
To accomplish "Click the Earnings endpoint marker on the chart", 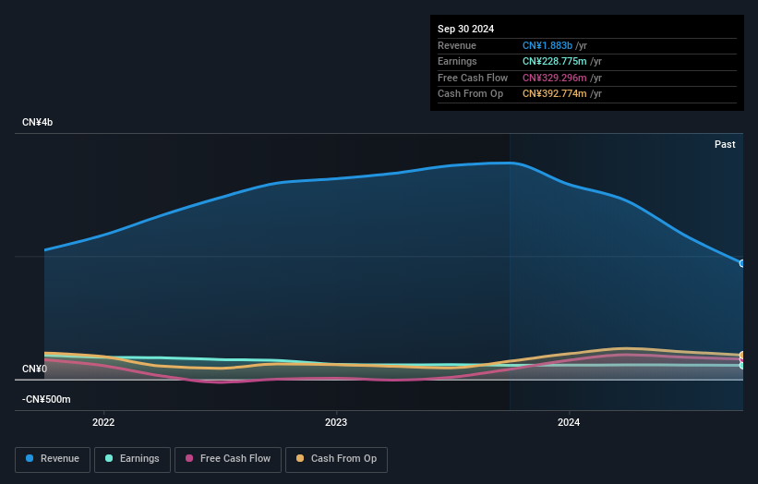I will [742, 366].
